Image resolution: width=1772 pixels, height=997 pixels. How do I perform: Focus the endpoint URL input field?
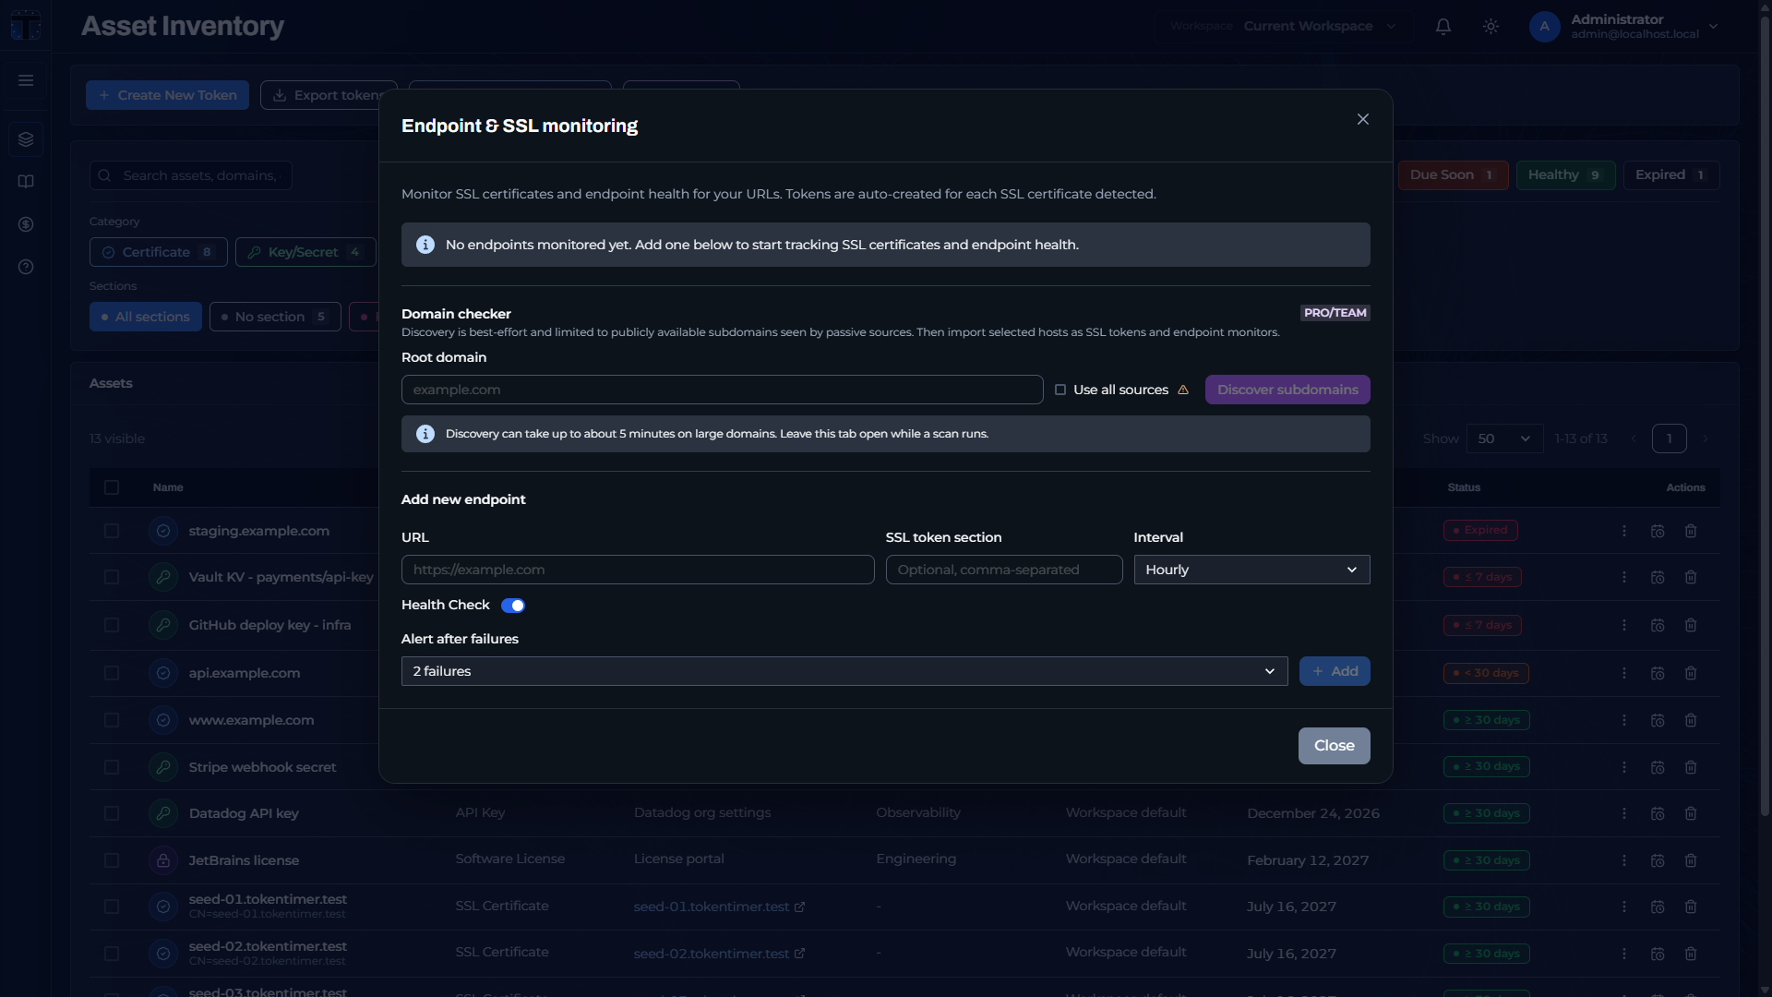(638, 570)
